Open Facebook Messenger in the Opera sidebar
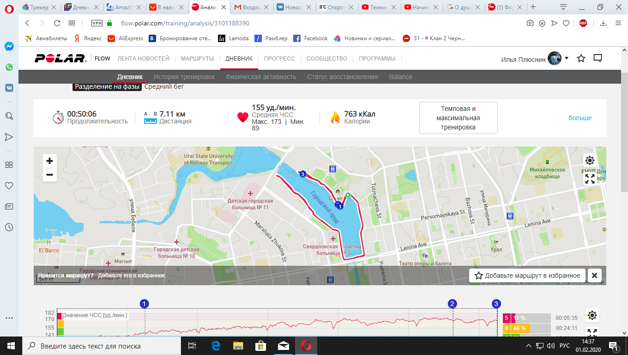The height and width of the screenshot is (355, 628). 9,46
